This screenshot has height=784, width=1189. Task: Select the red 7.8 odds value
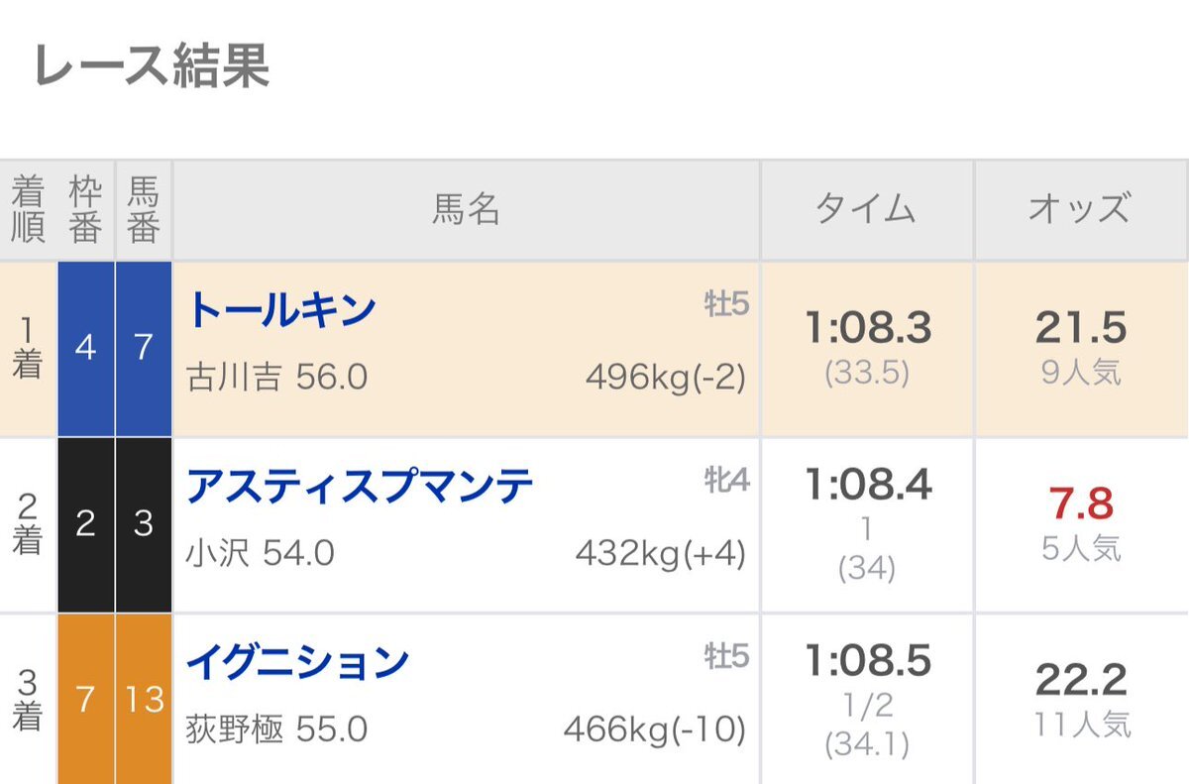[1081, 504]
